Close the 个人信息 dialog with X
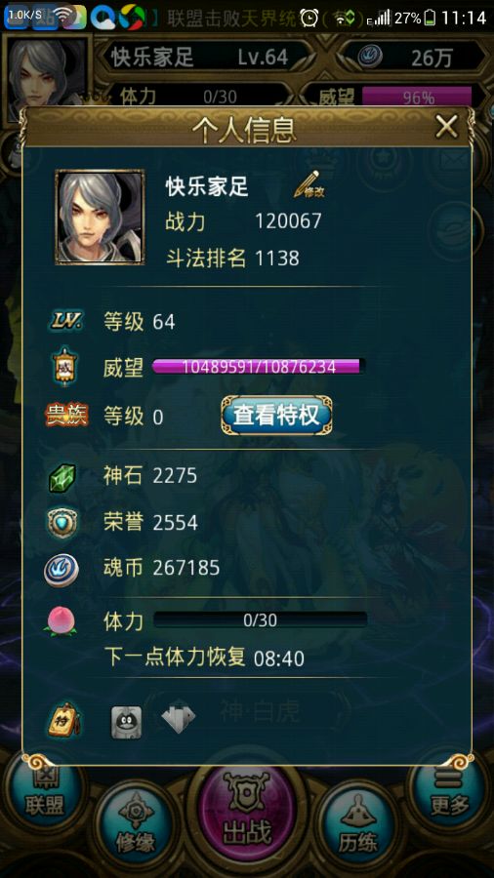Screen dimensions: 494x878 pyautogui.click(x=446, y=127)
